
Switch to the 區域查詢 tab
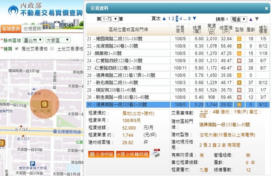11,29
